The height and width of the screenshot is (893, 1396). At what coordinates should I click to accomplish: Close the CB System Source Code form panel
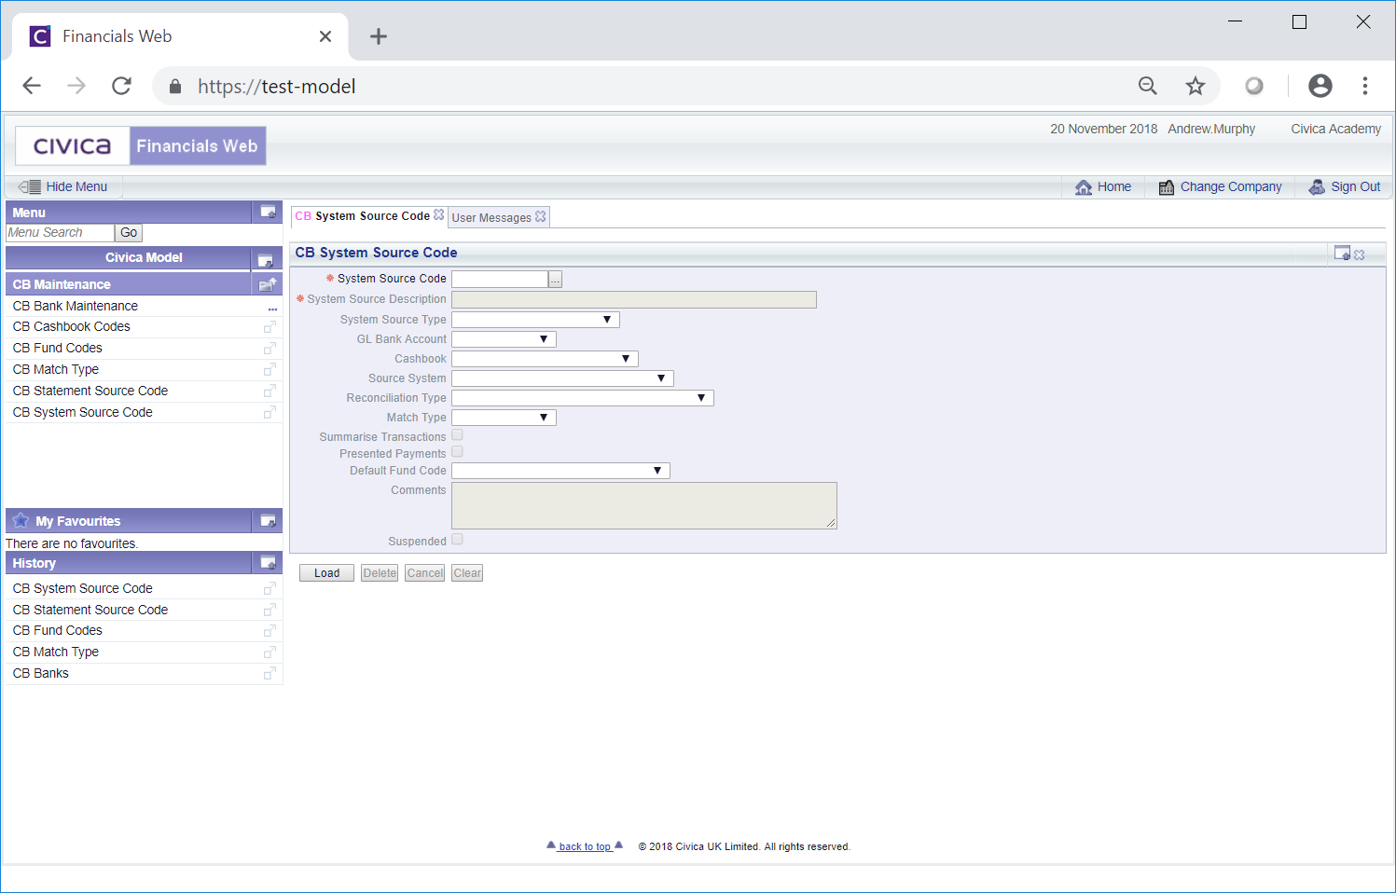(1360, 254)
